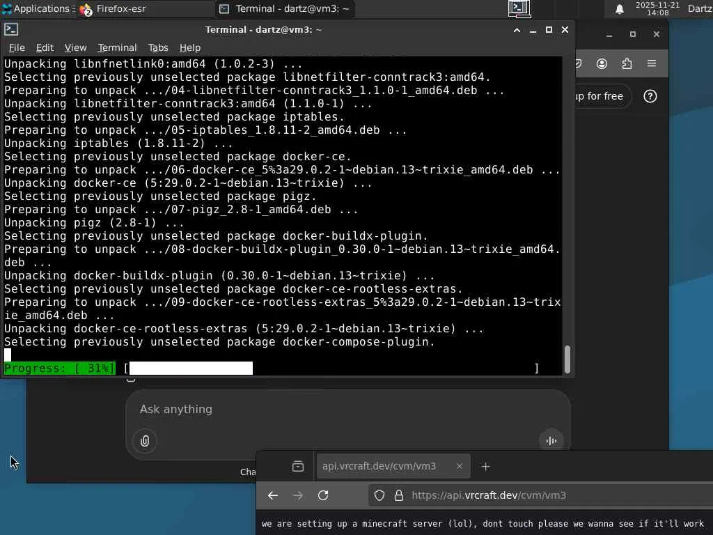The height and width of the screenshot is (535, 713).
Task: Open the Firefox extensions puzzle icon
Action: pyautogui.click(x=627, y=63)
